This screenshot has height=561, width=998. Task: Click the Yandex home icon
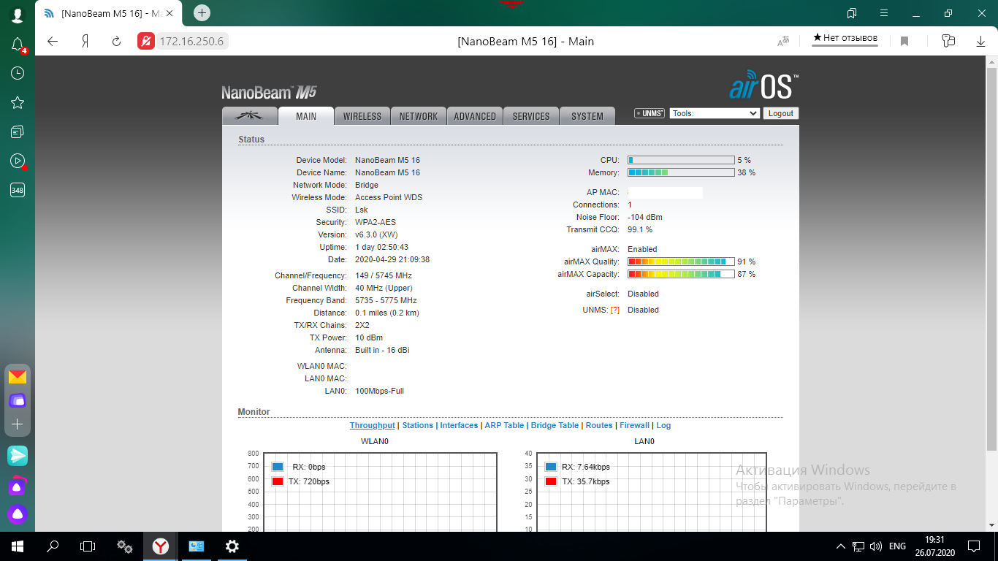pos(85,41)
